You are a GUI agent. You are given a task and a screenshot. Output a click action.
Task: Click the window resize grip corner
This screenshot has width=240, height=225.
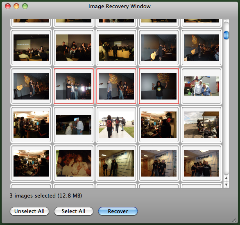click(x=234, y=220)
